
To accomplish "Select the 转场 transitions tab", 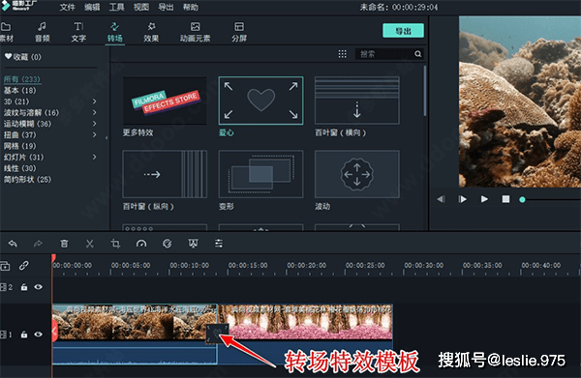I will point(115,32).
